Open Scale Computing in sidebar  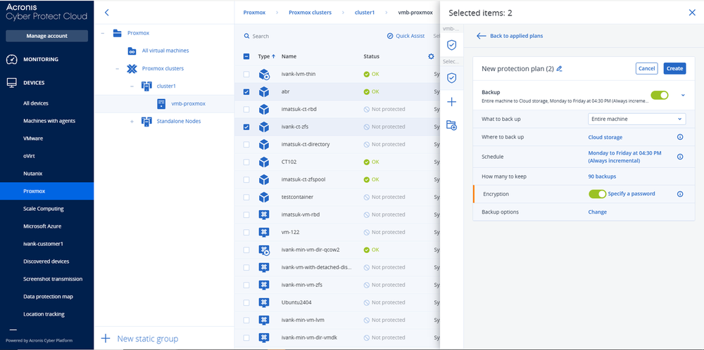pos(44,209)
